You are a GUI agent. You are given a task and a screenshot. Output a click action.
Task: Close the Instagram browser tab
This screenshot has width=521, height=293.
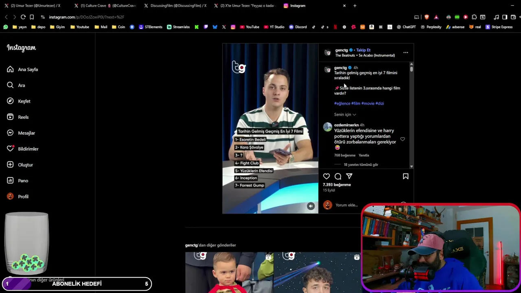(344, 6)
